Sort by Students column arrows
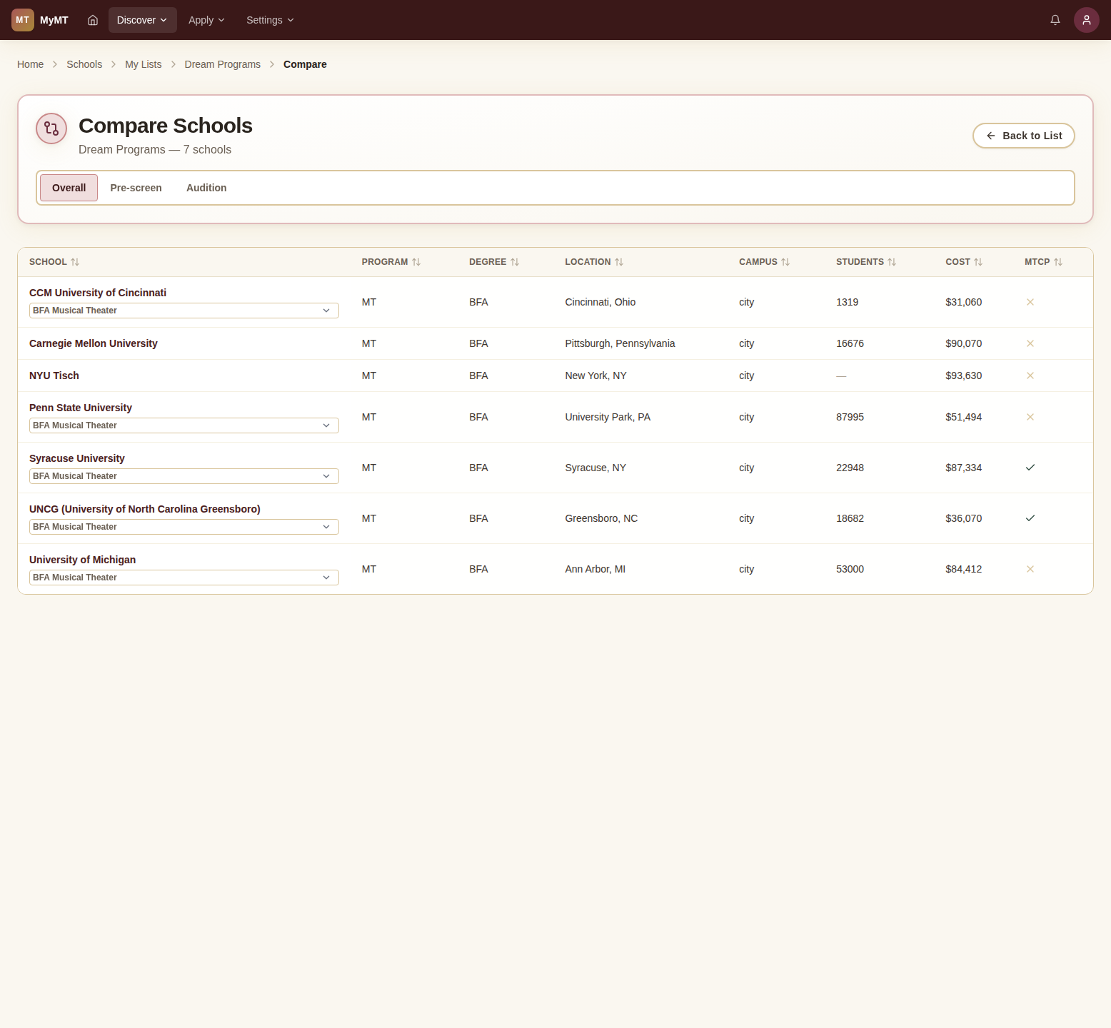Image resolution: width=1111 pixels, height=1028 pixels. pos(892,262)
